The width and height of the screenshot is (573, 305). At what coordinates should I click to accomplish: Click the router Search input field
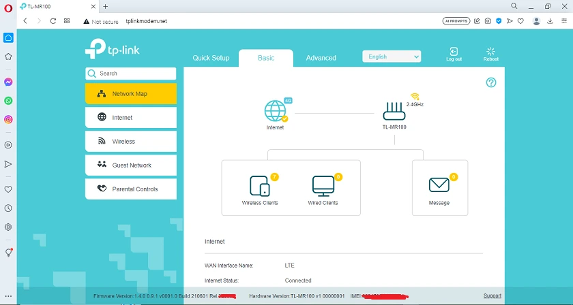click(x=131, y=74)
